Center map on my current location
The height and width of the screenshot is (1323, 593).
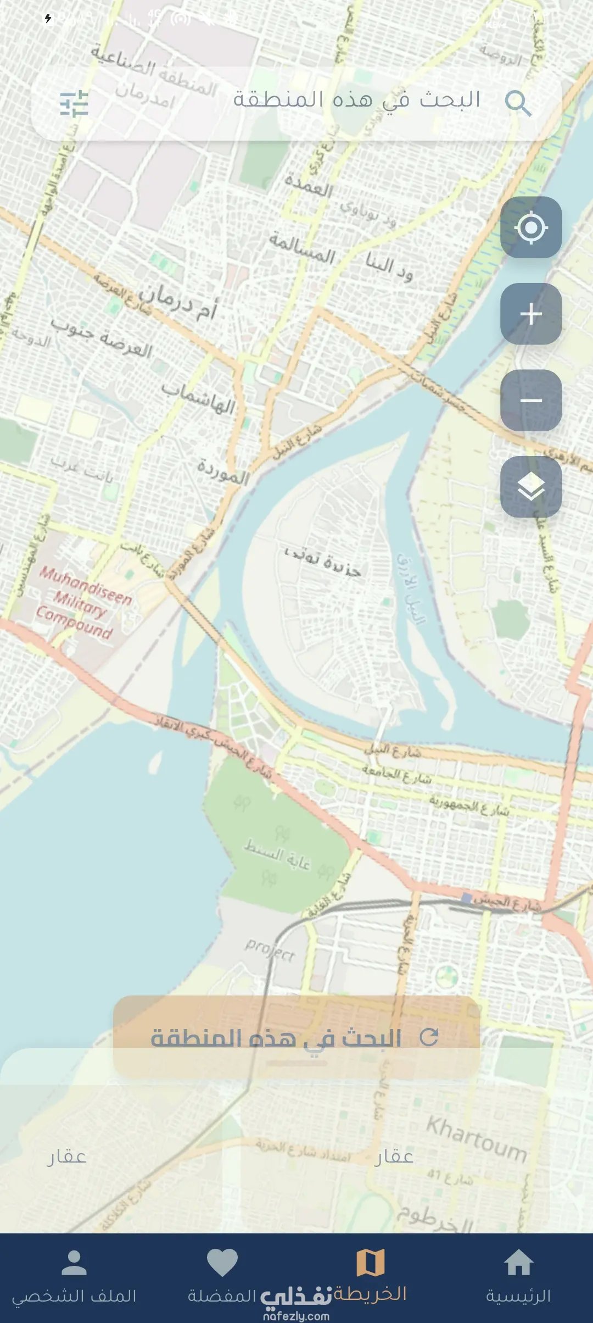click(531, 227)
